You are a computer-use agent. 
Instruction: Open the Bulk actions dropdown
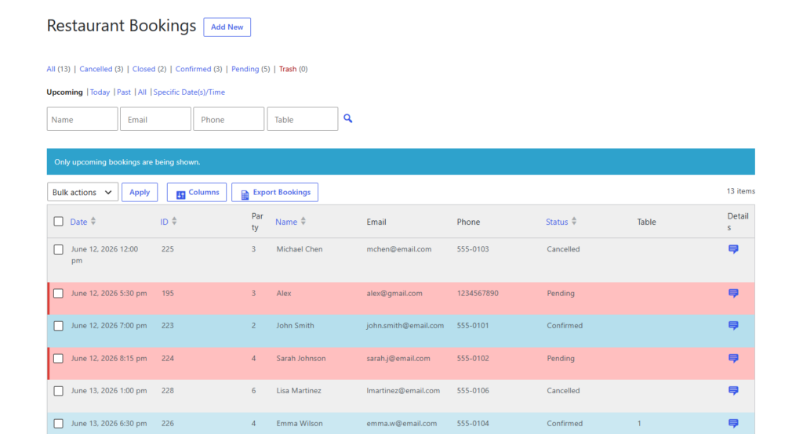(x=82, y=192)
